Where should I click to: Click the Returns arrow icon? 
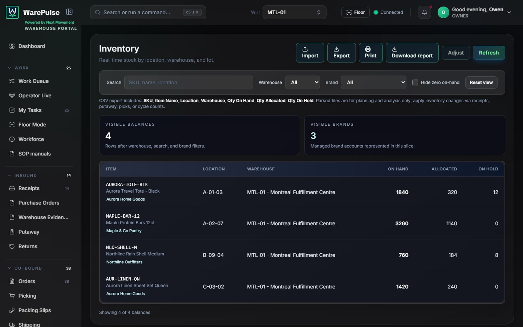[12, 246]
